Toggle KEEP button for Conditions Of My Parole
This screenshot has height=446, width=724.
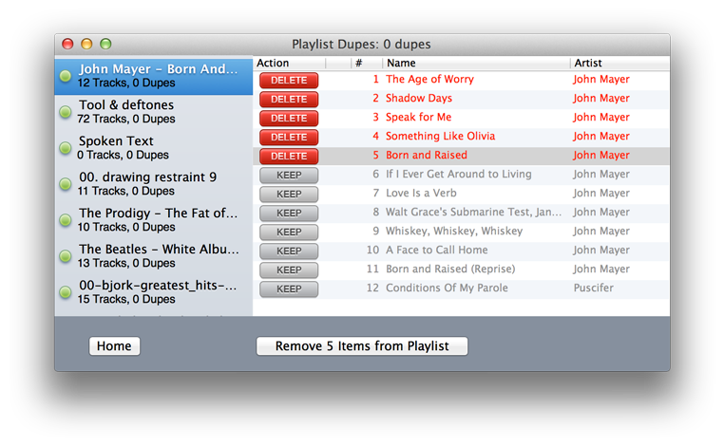289,289
